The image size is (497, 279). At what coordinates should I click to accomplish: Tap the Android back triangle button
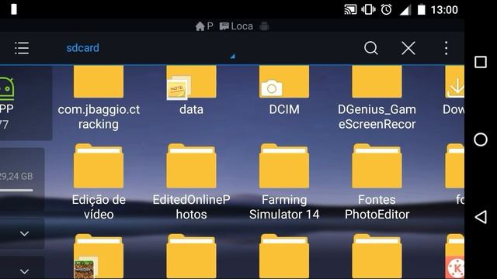[481, 217]
